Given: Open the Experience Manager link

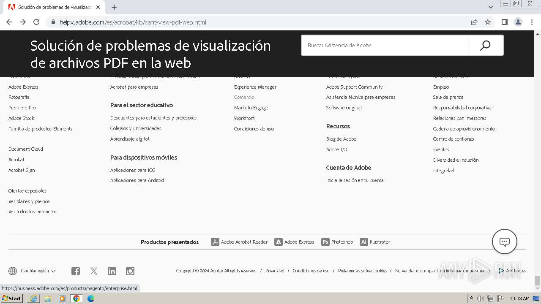Looking at the screenshot, I should click(x=255, y=87).
